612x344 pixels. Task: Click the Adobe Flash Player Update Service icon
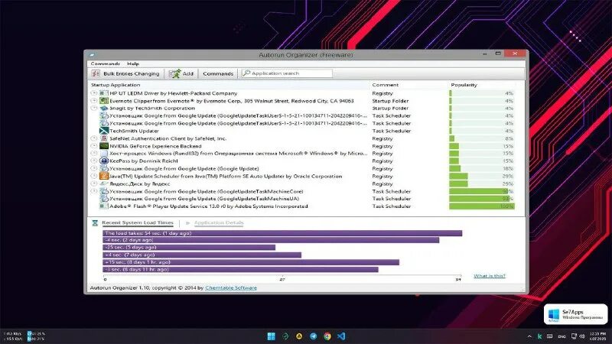coord(103,206)
